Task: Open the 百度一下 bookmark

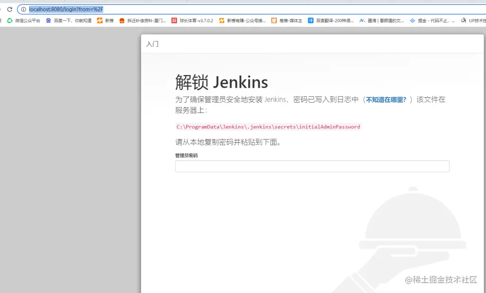Action: point(69,20)
